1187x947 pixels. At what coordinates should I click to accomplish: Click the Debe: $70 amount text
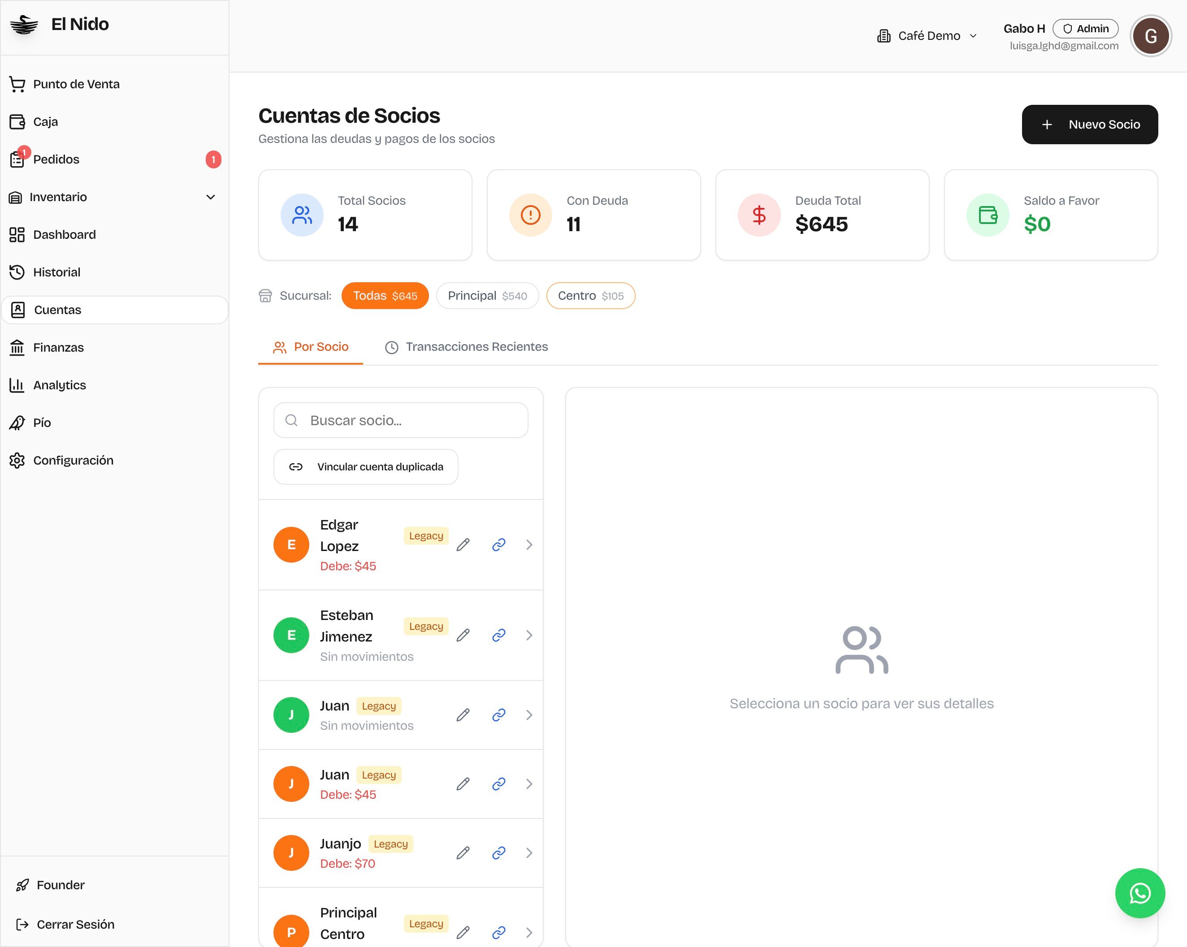(x=347, y=863)
